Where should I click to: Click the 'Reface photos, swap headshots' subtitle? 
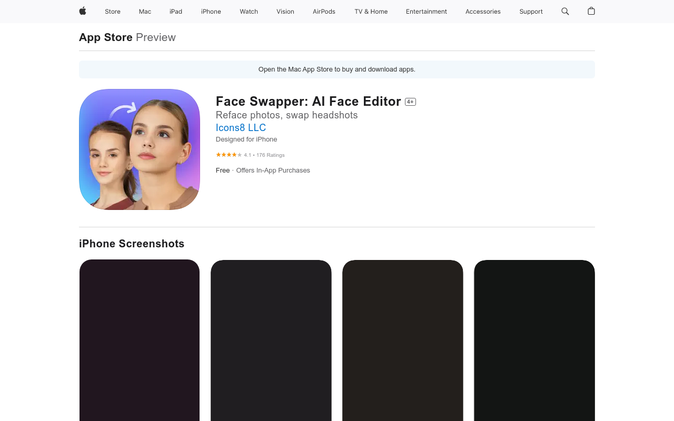pos(287,115)
